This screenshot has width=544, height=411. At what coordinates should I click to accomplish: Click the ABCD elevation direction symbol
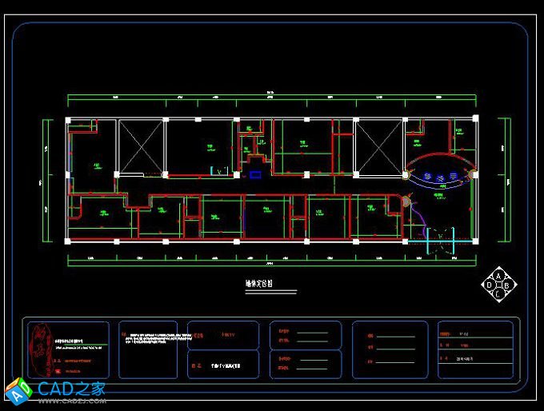point(500,284)
